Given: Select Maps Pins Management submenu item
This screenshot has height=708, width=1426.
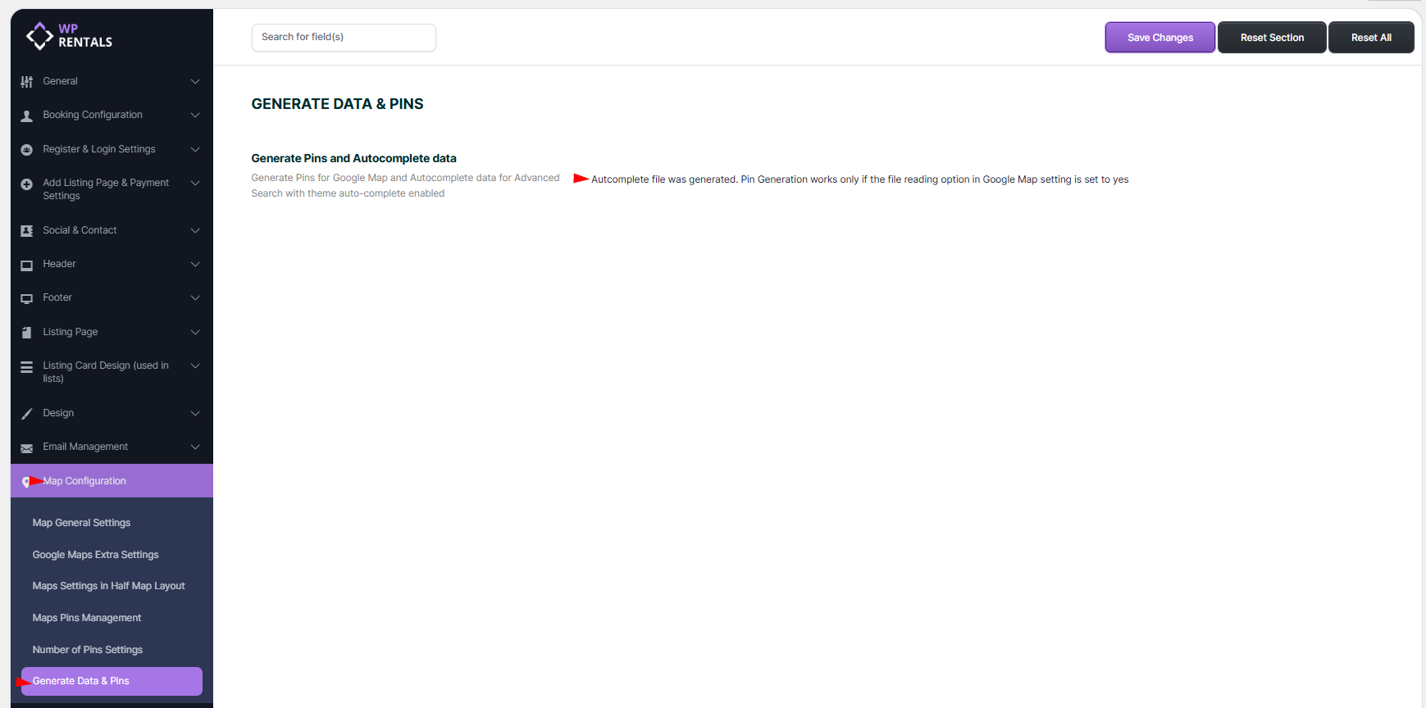Looking at the screenshot, I should [87, 618].
